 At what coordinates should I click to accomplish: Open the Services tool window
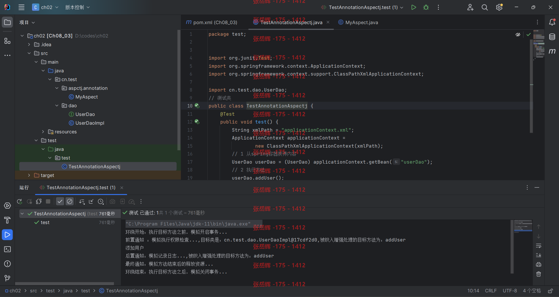7,206
